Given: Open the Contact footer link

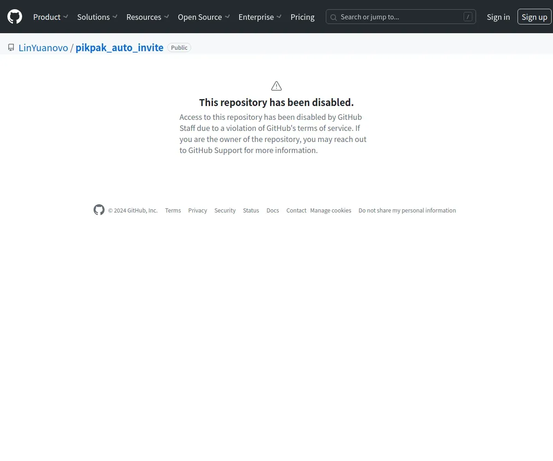Looking at the screenshot, I should click(x=296, y=210).
